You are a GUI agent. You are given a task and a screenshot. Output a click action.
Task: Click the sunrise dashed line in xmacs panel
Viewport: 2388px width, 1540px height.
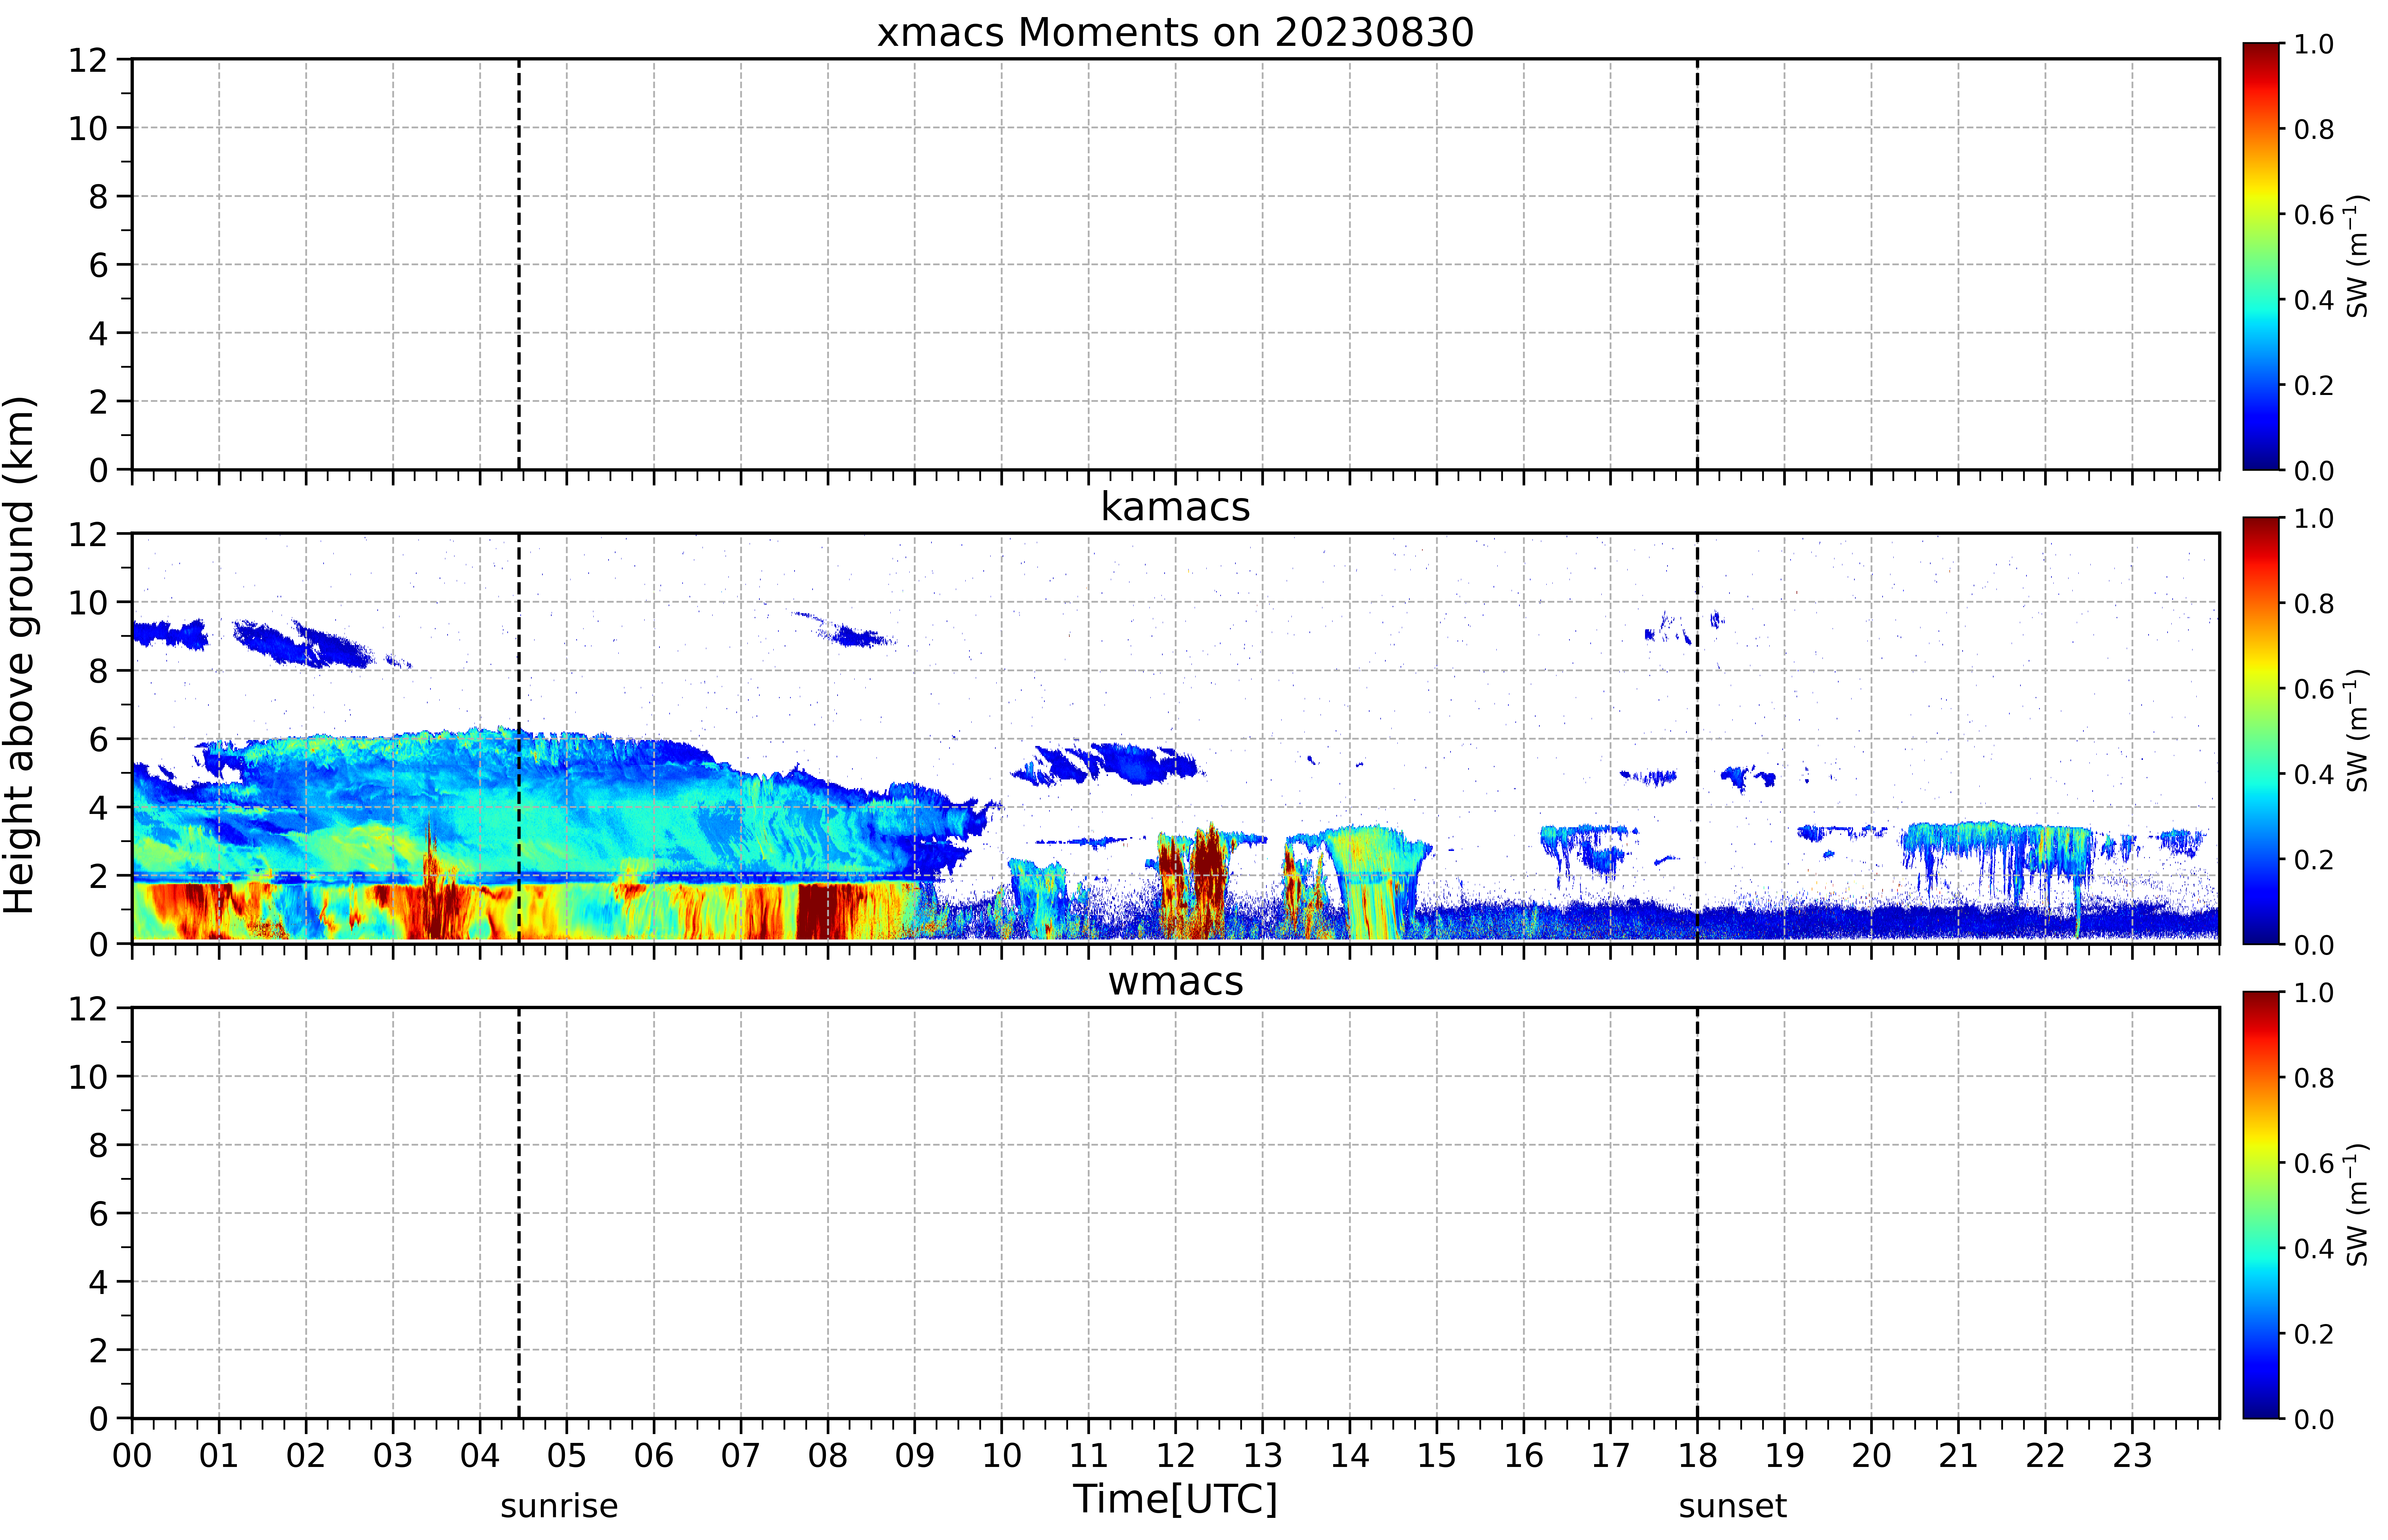519,264
